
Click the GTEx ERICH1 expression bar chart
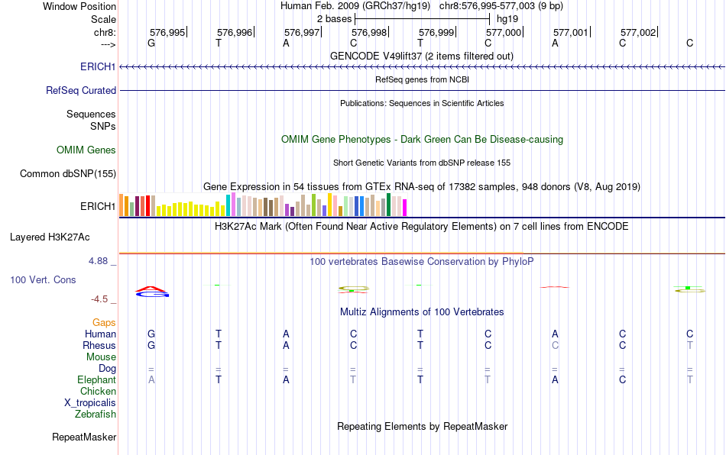pyautogui.click(x=263, y=205)
